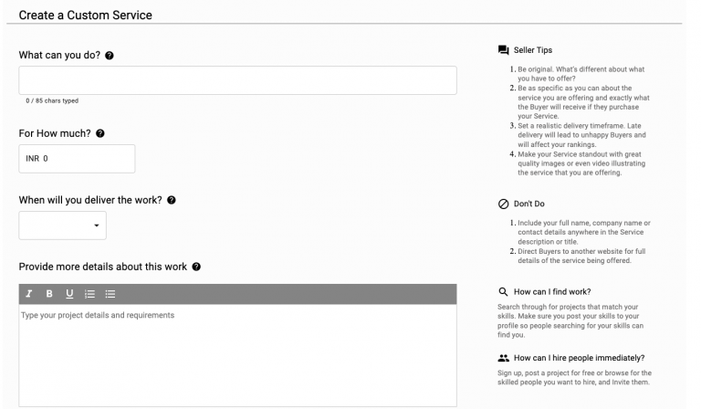
Task: Open the delivery time dropdown
Action: pyautogui.click(x=63, y=225)
